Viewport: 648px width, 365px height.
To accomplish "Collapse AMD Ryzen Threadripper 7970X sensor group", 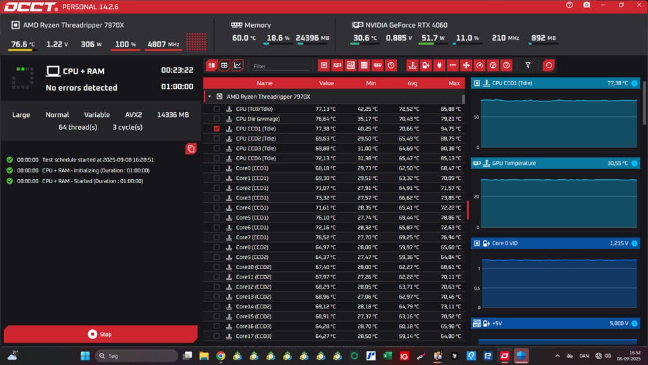I will [209, 97].
